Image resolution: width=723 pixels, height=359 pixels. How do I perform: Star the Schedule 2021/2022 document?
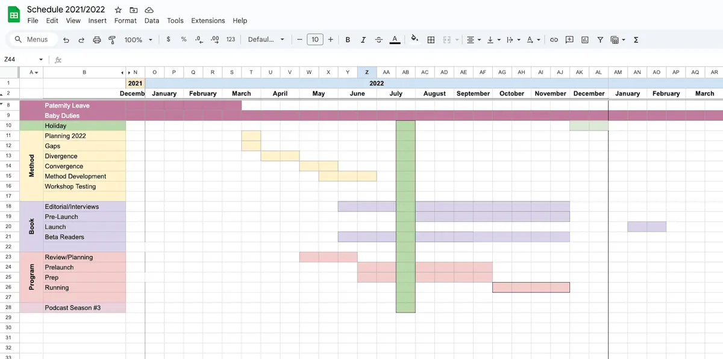click(118, 10)
